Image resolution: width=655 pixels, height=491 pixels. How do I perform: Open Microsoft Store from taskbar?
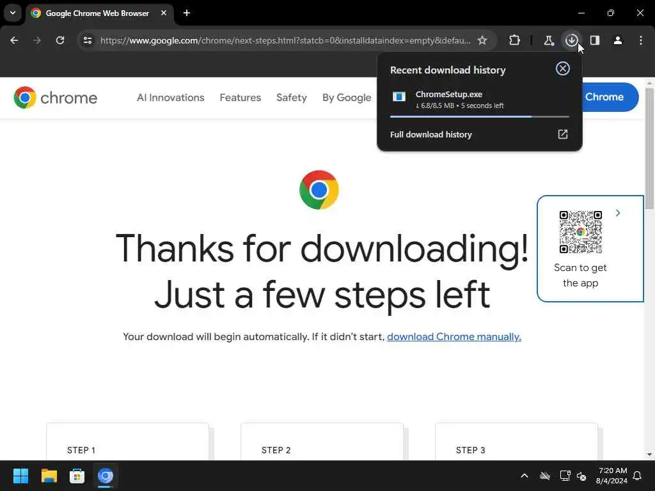(x=77, y=476)
